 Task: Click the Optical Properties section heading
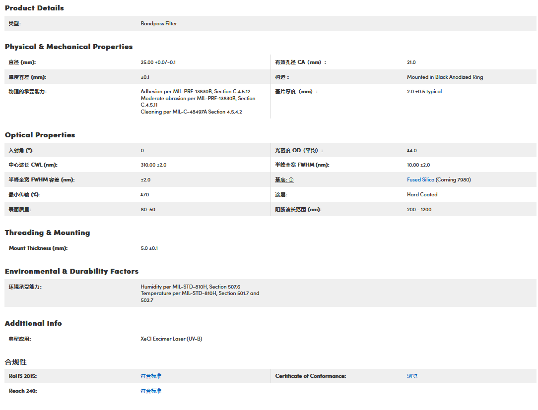tap(40, 135)
